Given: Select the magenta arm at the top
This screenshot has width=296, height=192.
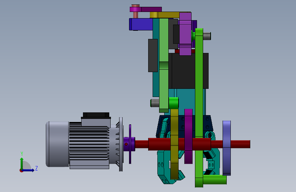Looking at the screenshot, I should tap(145, 9).
